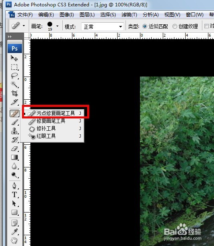Screen dimensions: 214x246
Task: Open brush picker dropdown arrow
Action: click(58, 26)
